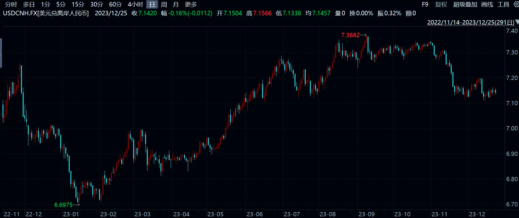This screenshot has width=519, height=218.
Task: Open the 更多 periods menu
Action: coord(191,5)
